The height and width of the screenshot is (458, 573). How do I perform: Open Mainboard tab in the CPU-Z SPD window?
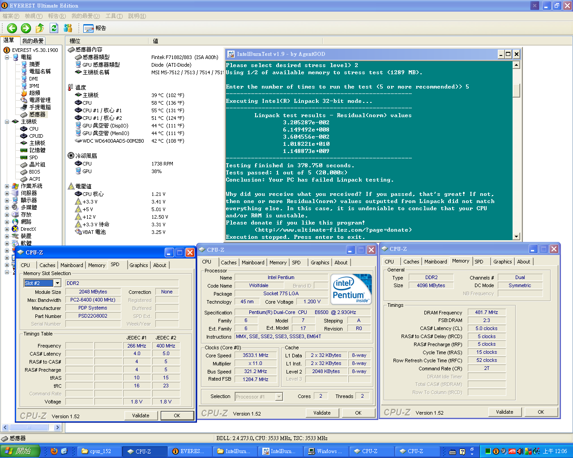[72, 265]
